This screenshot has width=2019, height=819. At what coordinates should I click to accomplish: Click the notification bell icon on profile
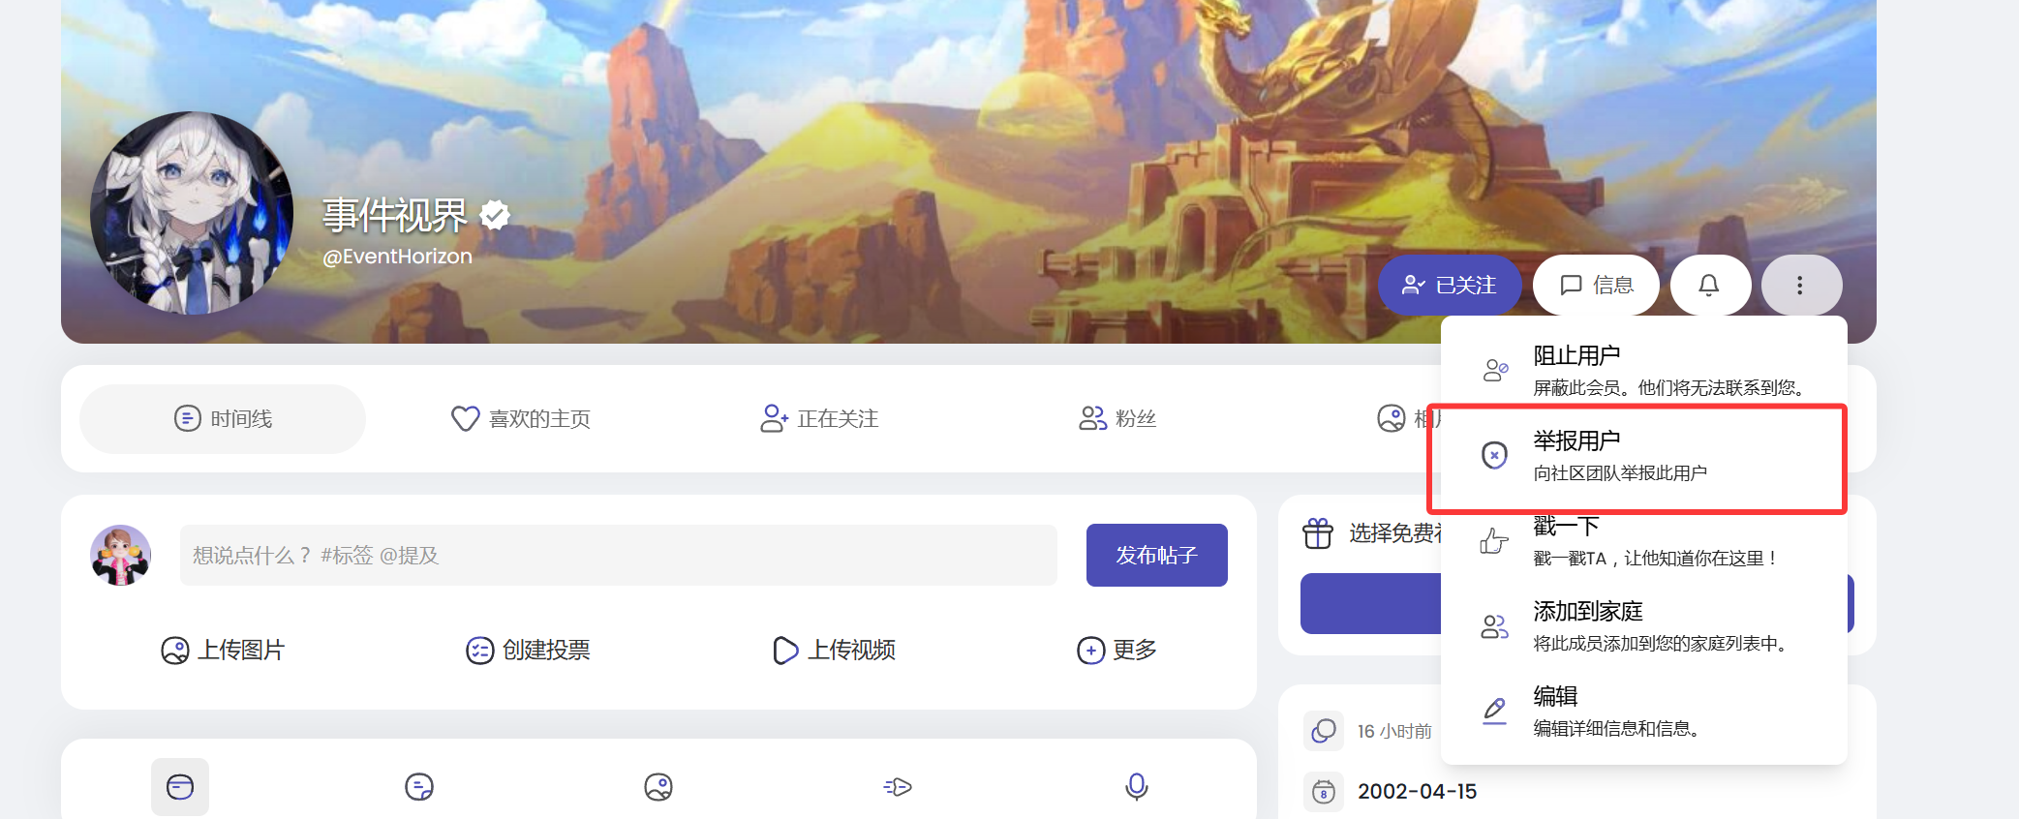click(1709, 285)
